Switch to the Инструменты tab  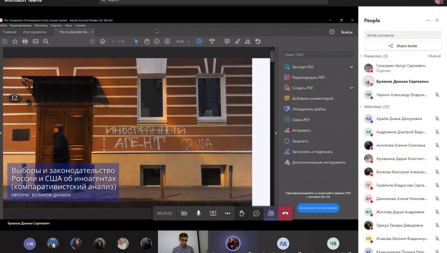click(35, 32)
